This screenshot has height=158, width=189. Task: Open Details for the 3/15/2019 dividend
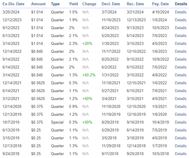click(181, 138)
